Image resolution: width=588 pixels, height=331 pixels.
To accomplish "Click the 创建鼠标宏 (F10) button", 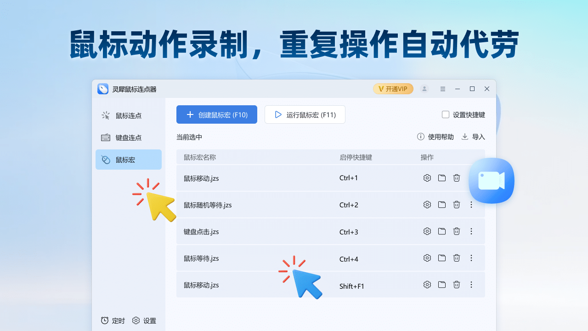I will pos(216,114).
